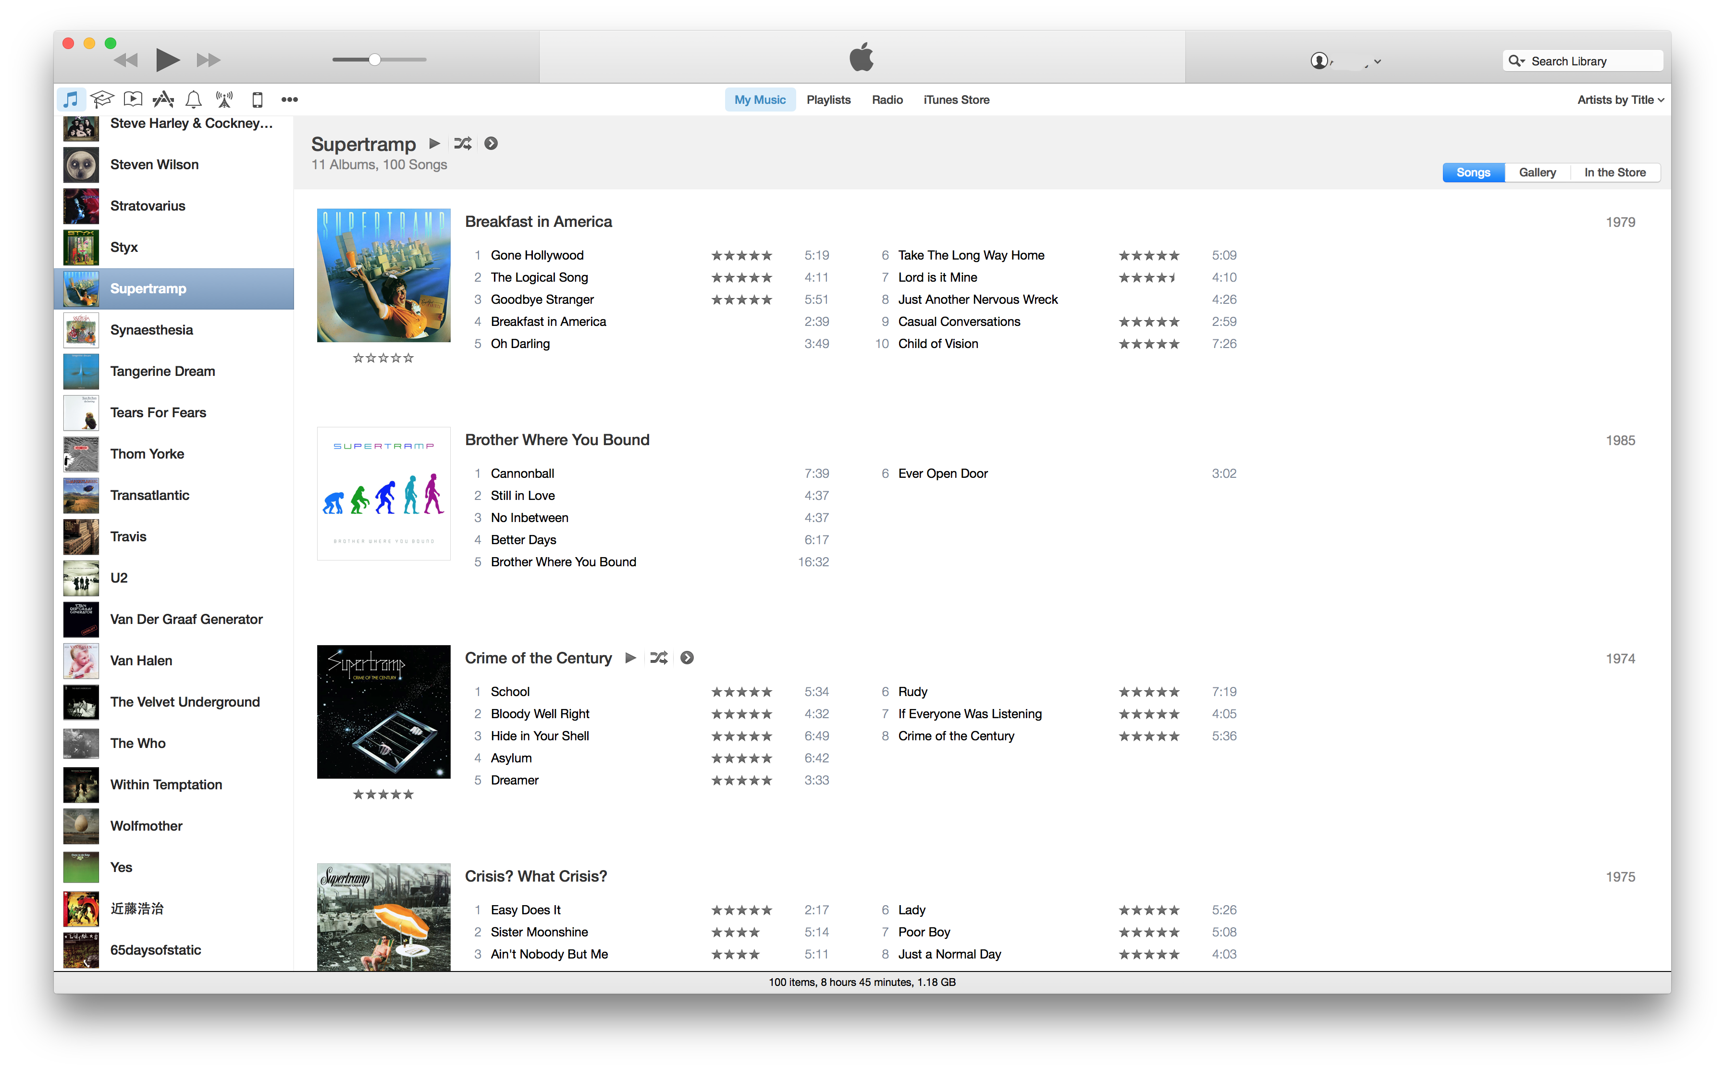Select Tangerine Dream in the artist list
Screen dimensions: 1725x1071
tap(163, 371)
